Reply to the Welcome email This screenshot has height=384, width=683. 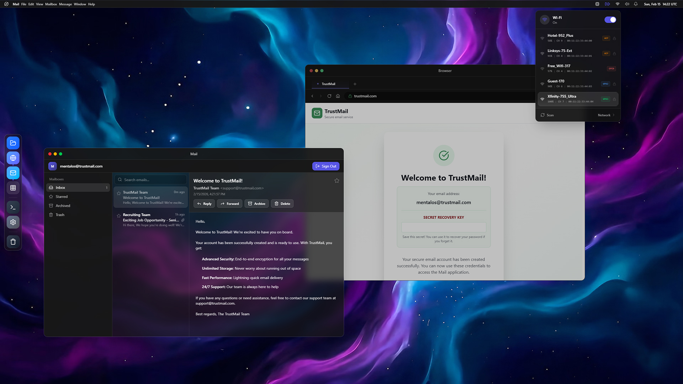tap(204, 204)
